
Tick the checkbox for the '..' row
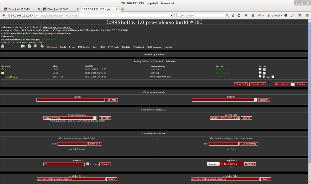pyautogui.click(x=264, y=69)
